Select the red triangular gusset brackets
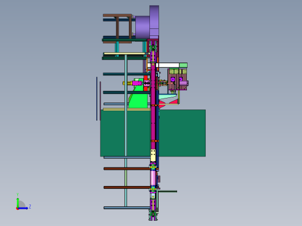 pyautogui.click(x=168, y=104)
